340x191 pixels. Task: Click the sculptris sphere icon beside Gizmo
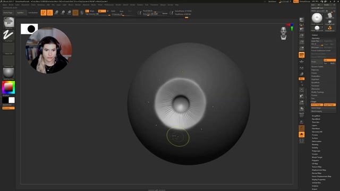(x=82, y=13)
